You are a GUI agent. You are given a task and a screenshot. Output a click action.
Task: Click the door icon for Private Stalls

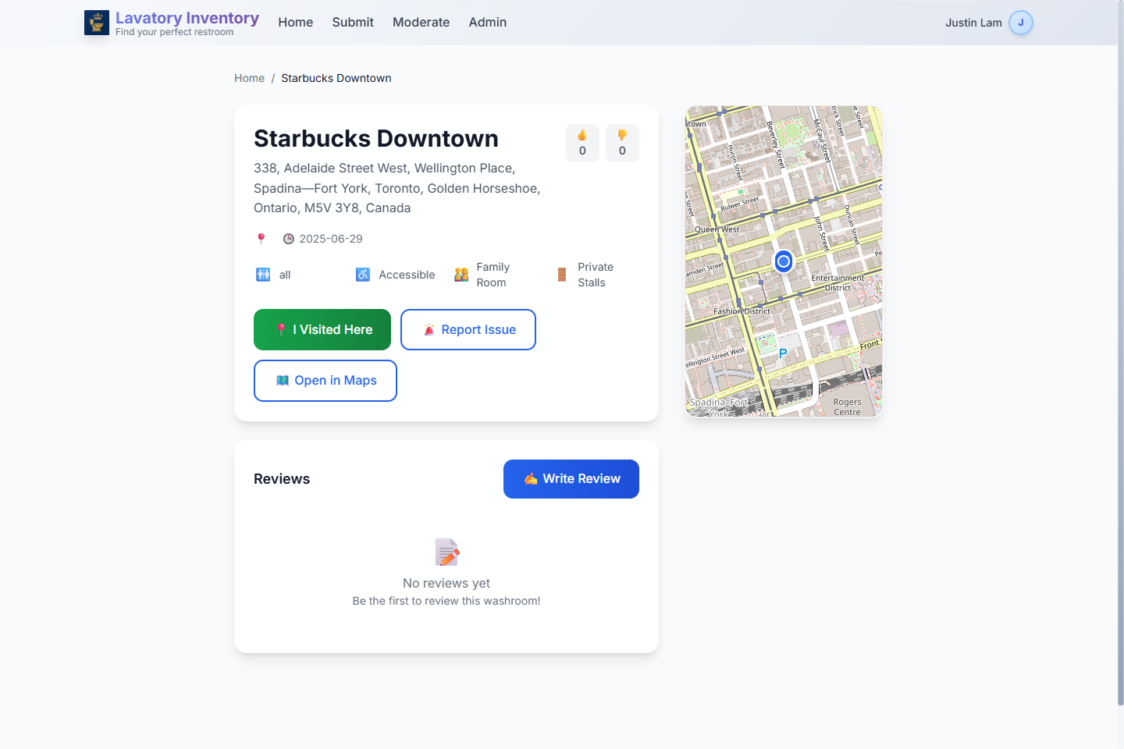(562, 275)
